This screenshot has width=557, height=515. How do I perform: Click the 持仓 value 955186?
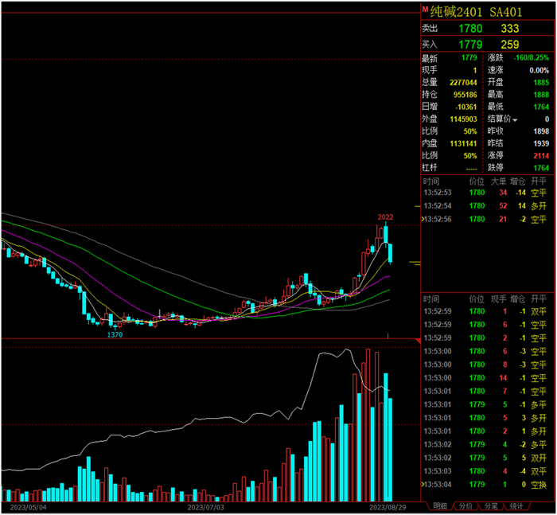tap(465, 95)
